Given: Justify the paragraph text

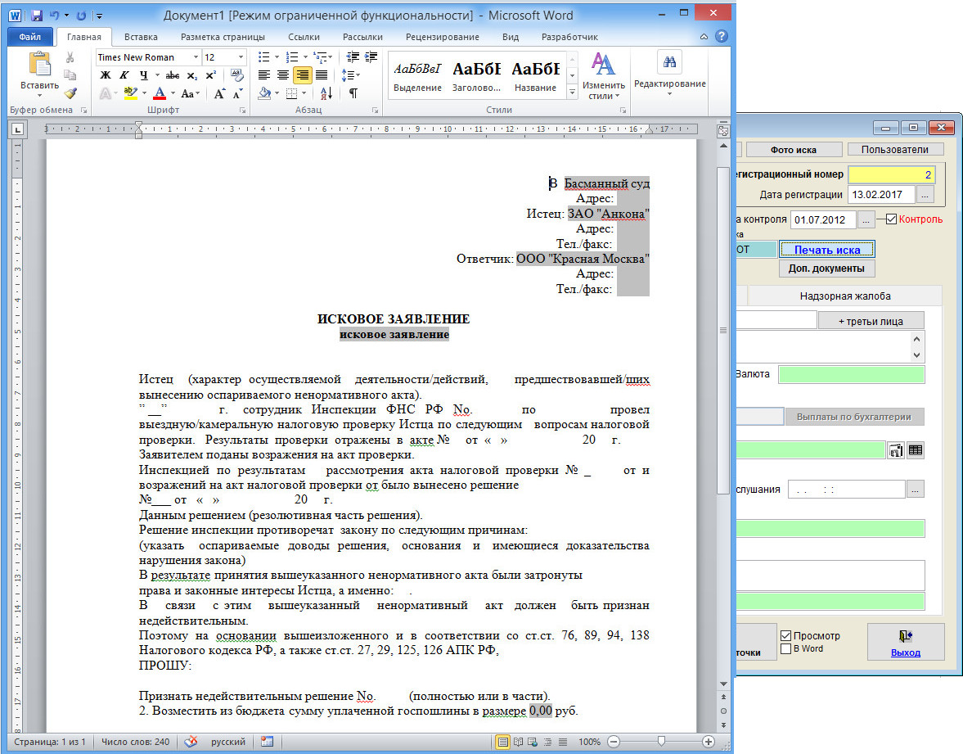Looking at the screenshot, I should [x=322, y=75].
